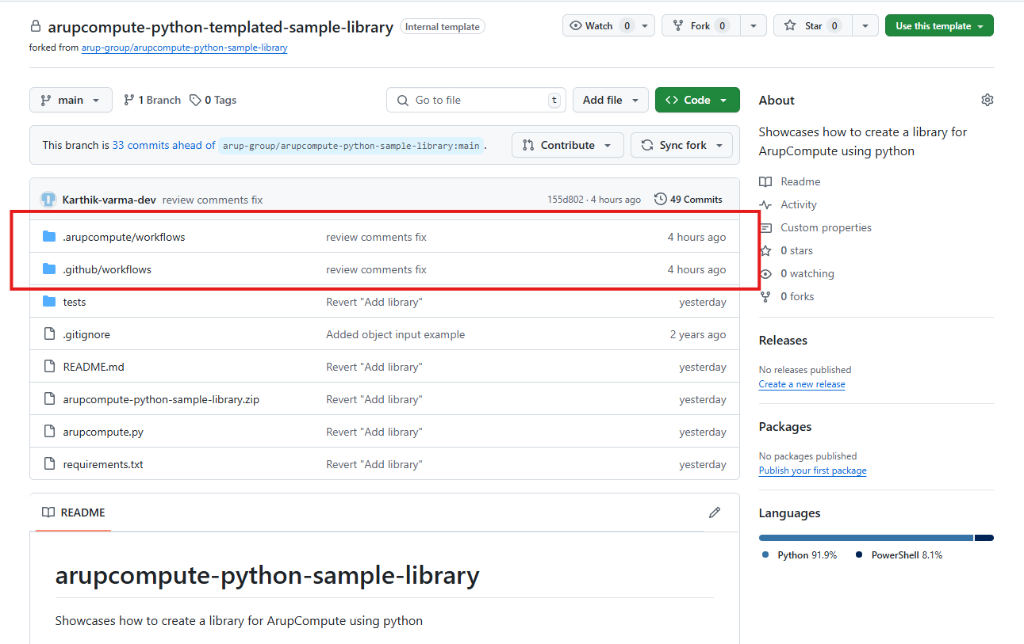The height and width of the screenshot is (644, 1024).
Task: Click the About settings gear icon
Action: [987, 100]
